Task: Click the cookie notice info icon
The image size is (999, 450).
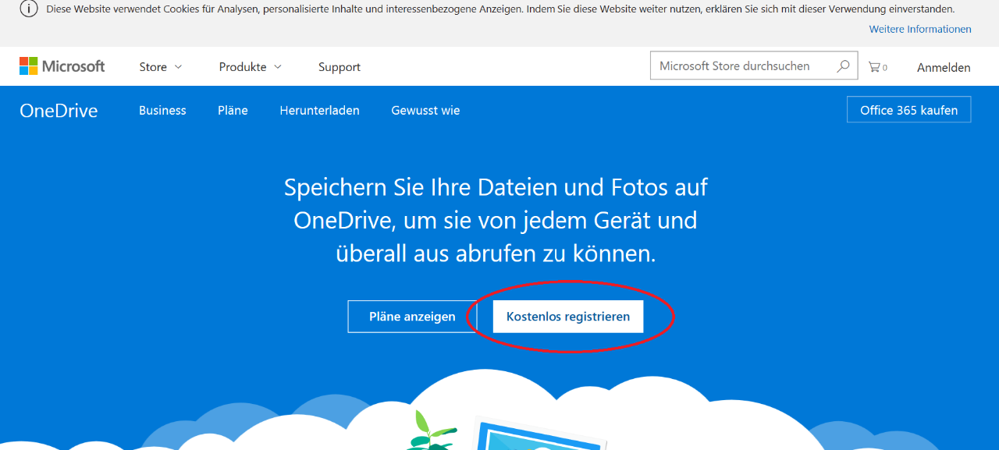Action: (28, 9)
